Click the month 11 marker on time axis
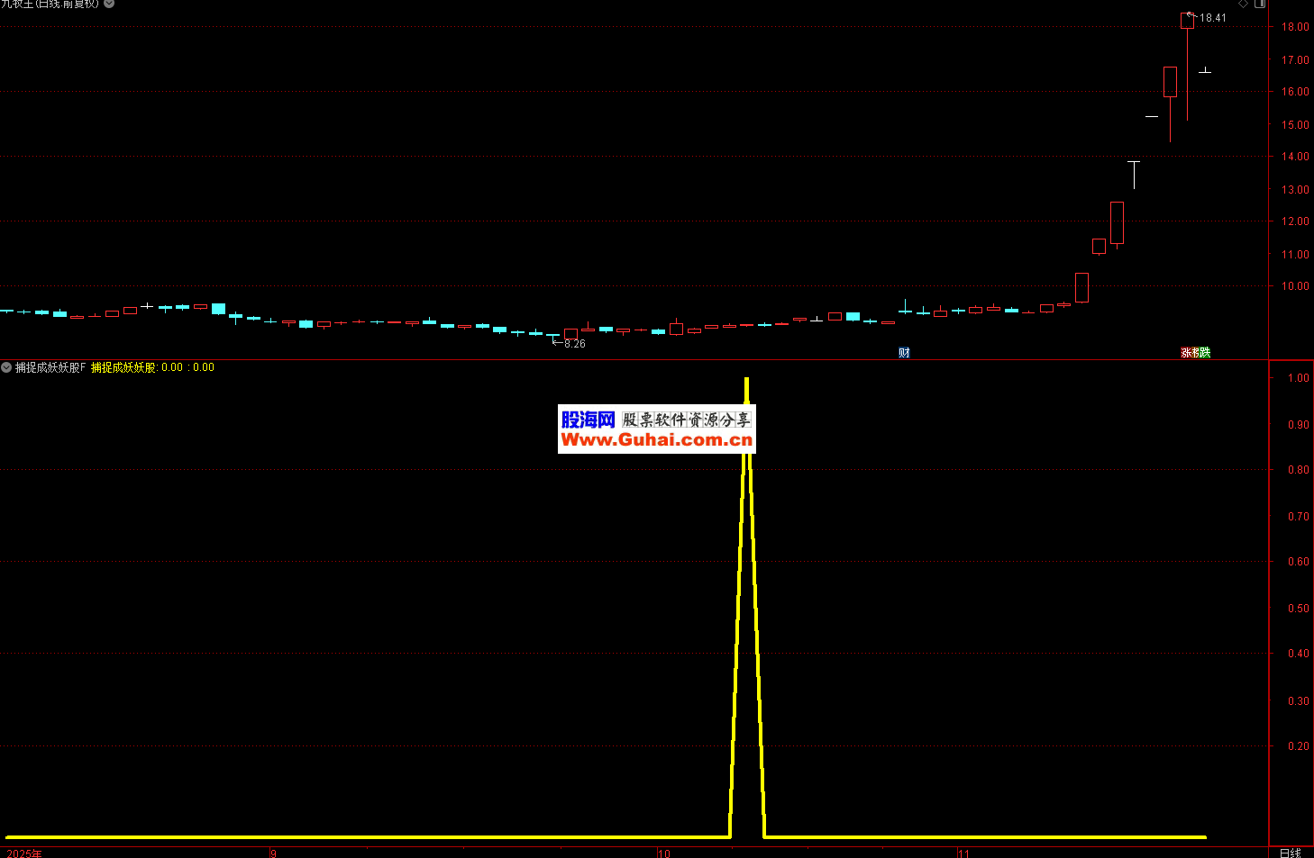 pos(963,853)
